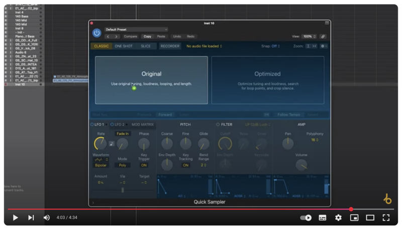The image size is (402, 230).
Task: Play the video
Action: [16, 218]
